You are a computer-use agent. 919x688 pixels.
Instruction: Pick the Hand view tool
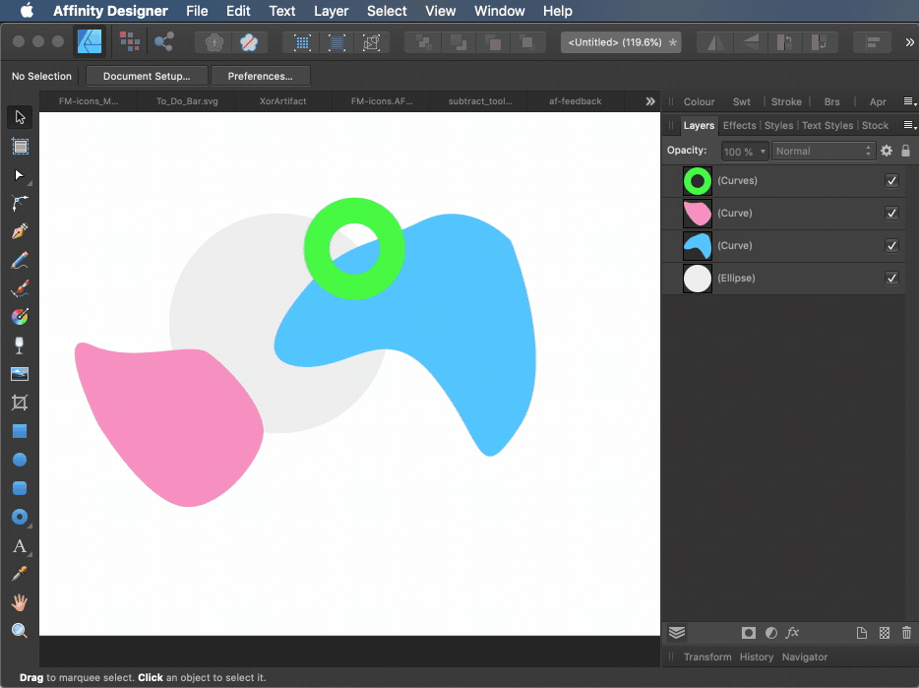(x=20, y=602)
